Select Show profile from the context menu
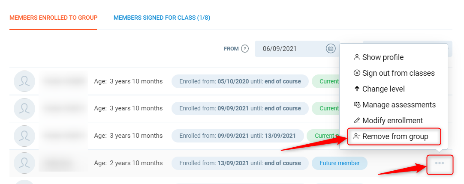The height and width of the screenshot is (184, 464). 383,57
